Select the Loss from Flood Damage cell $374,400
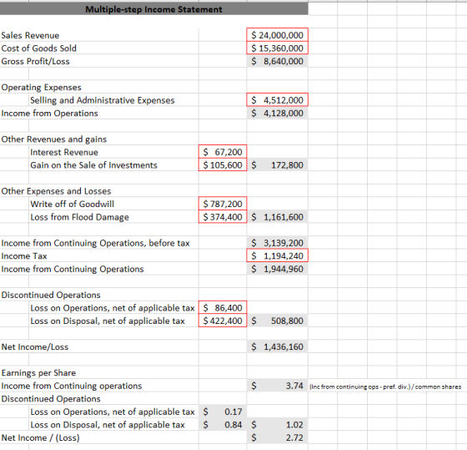The image size is (467, 450). click(223, 217)
